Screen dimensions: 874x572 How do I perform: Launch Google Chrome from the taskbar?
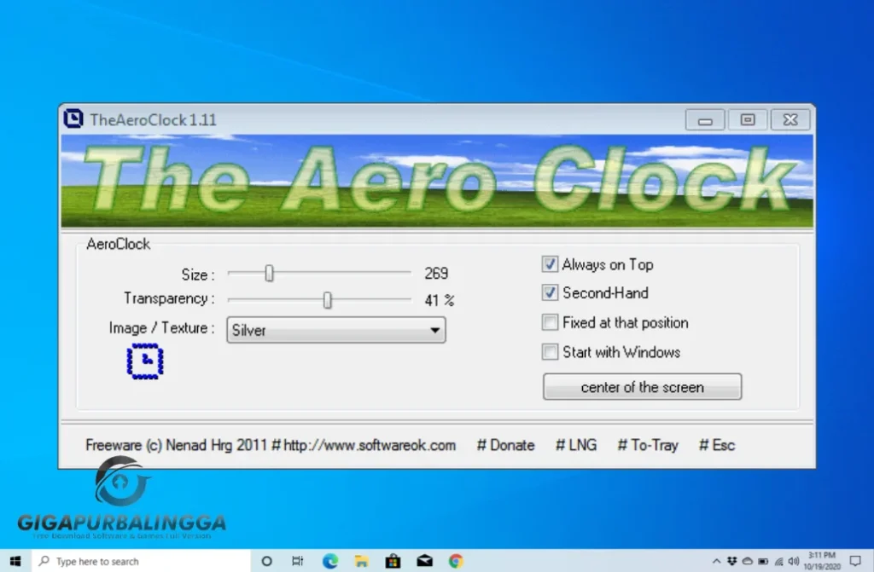456,561
